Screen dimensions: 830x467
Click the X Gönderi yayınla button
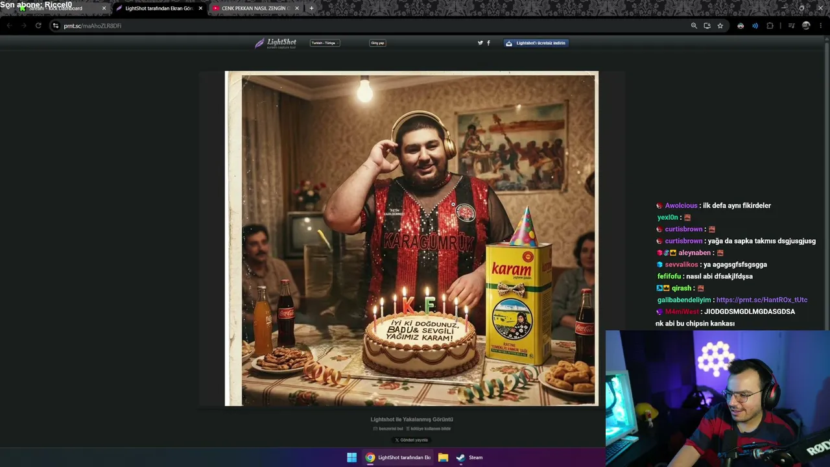(412, 440)
